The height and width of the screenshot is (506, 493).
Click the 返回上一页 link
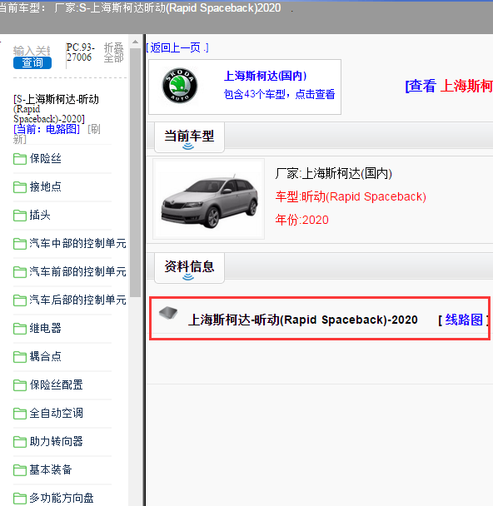(x=177, y=48)
